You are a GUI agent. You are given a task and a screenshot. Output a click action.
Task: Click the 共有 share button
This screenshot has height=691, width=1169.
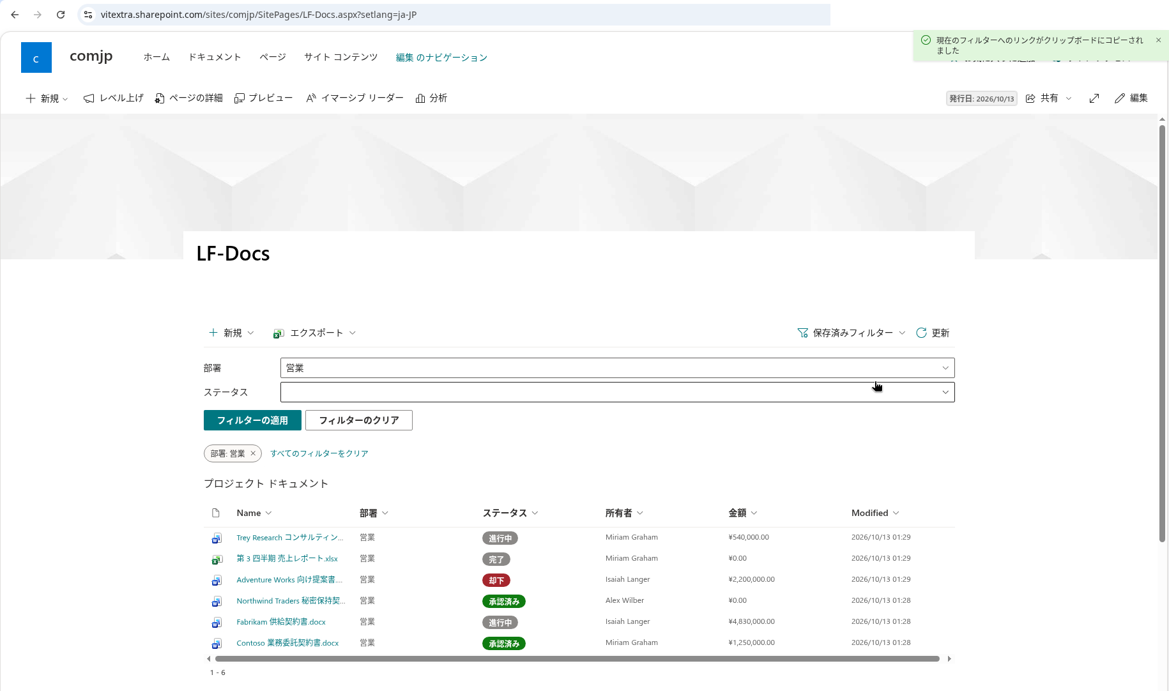(x=1042, y=98)
